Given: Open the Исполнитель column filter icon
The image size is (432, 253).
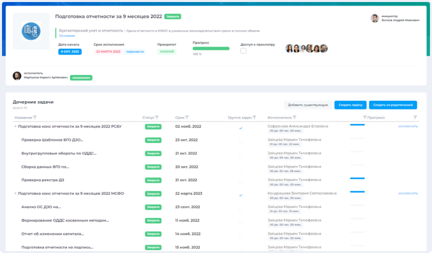Looking at the screenshot, I should (x=294, y=117).
